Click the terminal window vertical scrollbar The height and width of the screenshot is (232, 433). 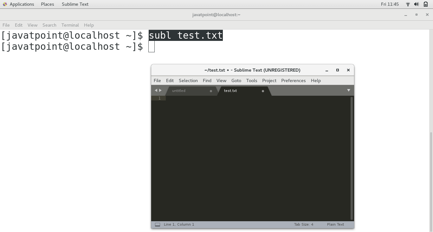pos(431,181)
